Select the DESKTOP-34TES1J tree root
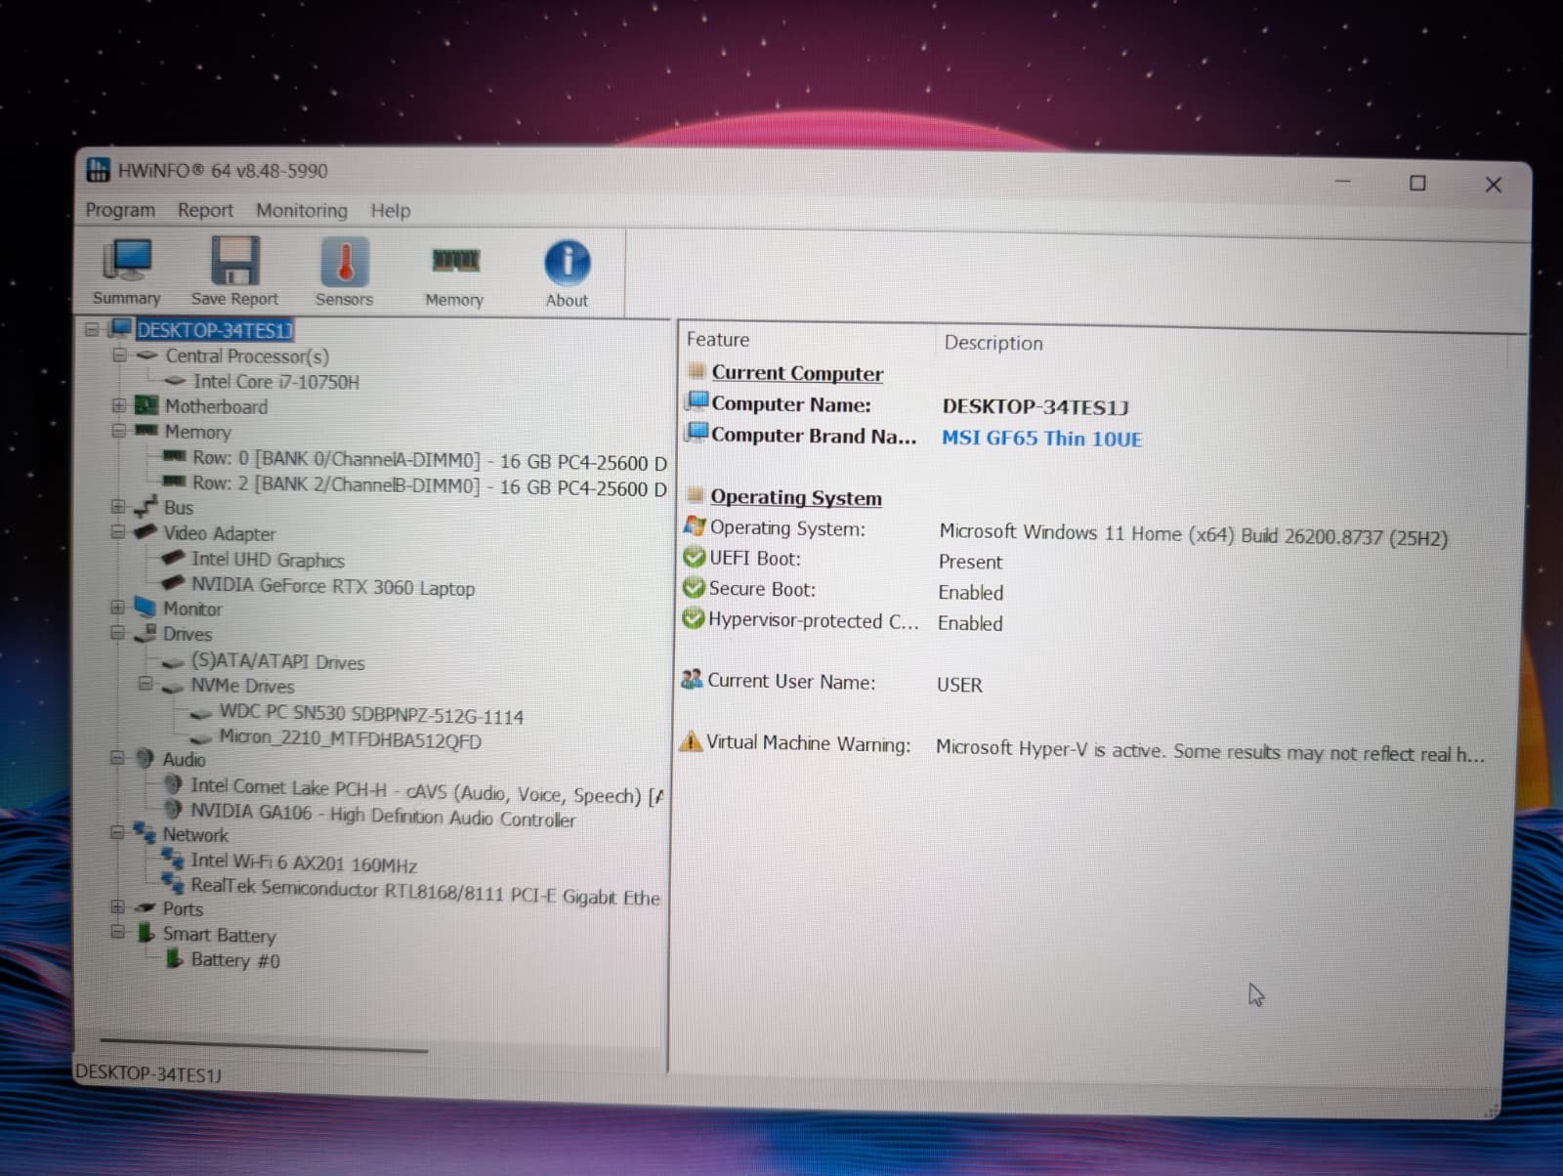Image resolution: width=1563 pixels, height=1176 pixels. pyautogui.click(x=215, y=330)
